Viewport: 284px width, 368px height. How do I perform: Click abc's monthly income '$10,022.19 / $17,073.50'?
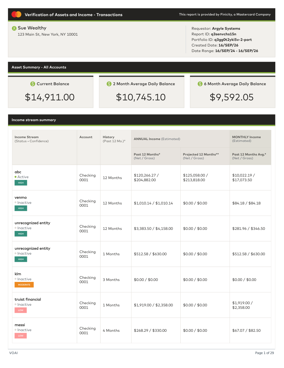(243, 178)
